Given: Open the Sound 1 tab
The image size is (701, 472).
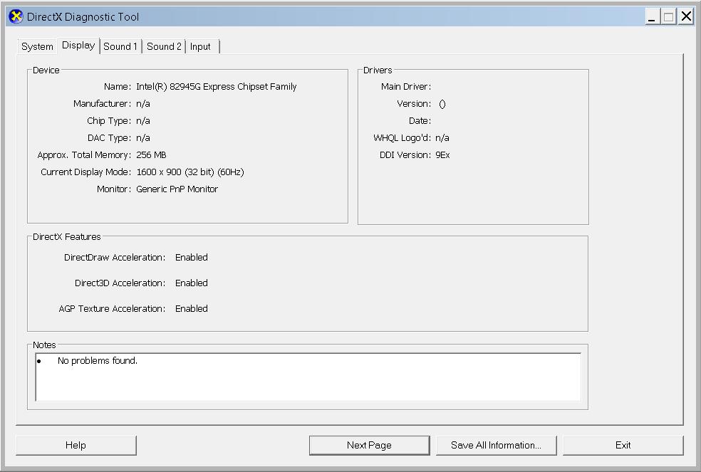Looking at the screenshot, I should click(120, 46).
